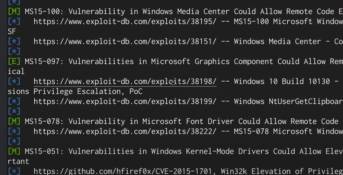
Task: Click the MS15-100 bulletin title
Action: point(184,11)
